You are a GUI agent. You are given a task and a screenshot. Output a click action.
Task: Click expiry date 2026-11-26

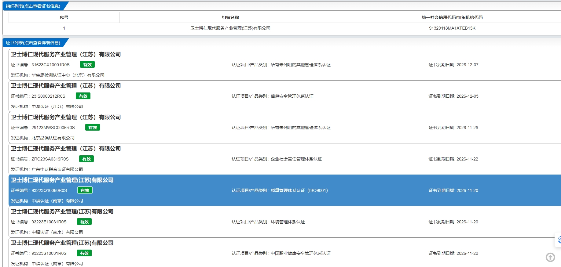point(467,128)
